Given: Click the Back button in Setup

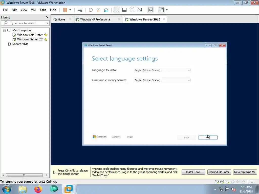Looking at the screenshot, I should click(x=186, y=137).
